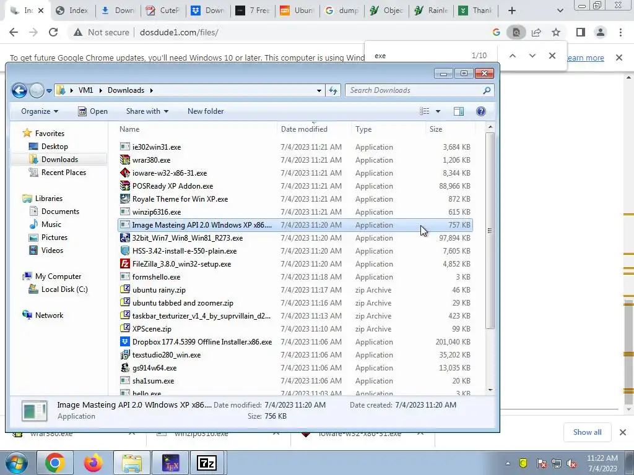Go to previous find-in-page match
The height and width of the screenshot is (475, 634).
pyautogui.click(x=512, y=56)
